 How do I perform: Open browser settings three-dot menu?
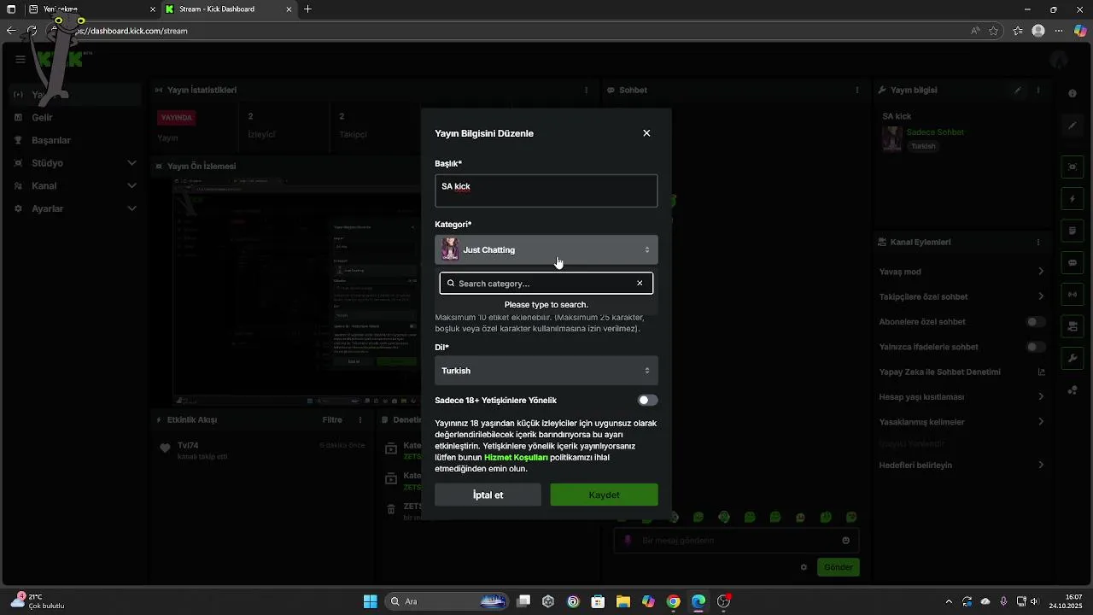point(1059,31)
